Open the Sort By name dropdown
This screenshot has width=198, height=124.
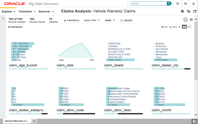coord(175,27)
